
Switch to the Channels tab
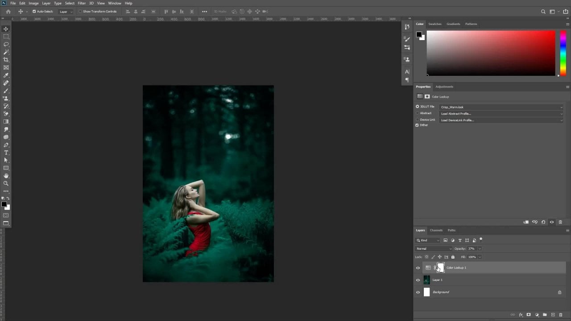(x=436, y=230)
